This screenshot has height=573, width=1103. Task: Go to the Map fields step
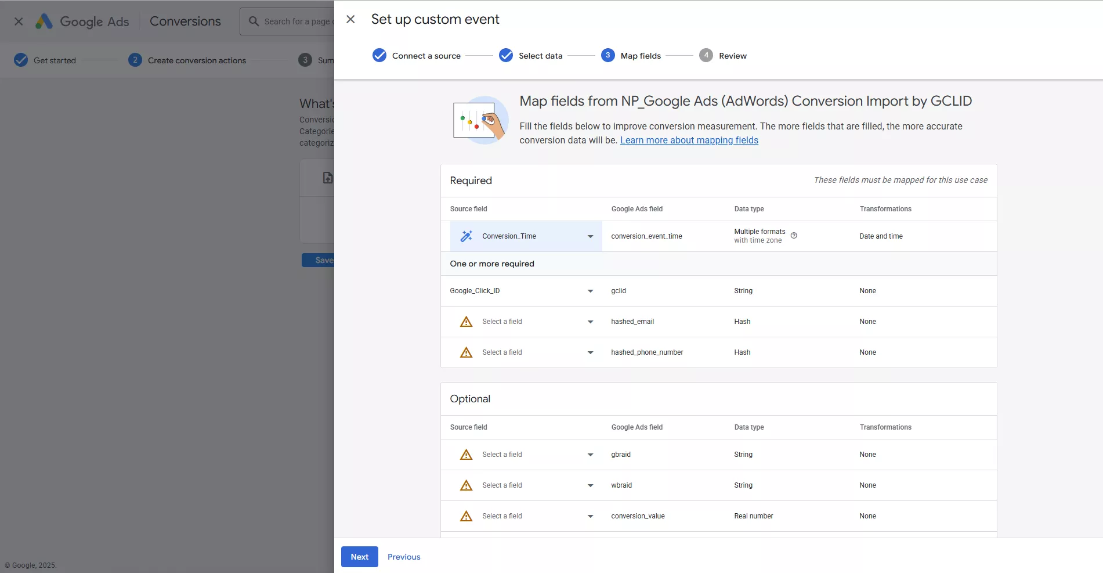pyautogui.click(x=607, y=55)
